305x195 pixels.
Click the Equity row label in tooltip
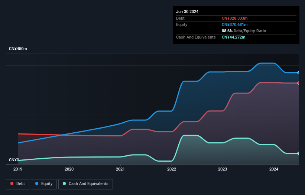(x=182, y=24)
